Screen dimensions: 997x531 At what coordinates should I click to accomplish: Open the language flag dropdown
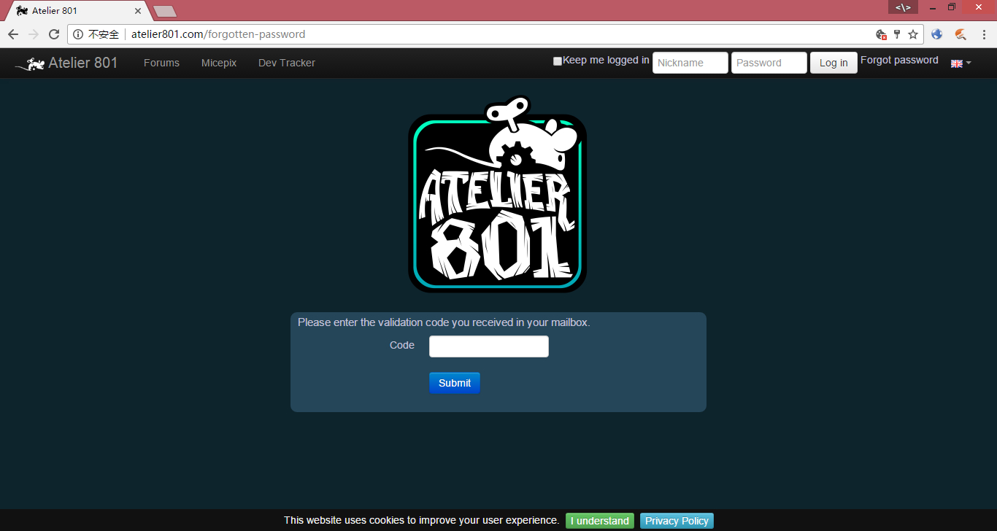961,63
